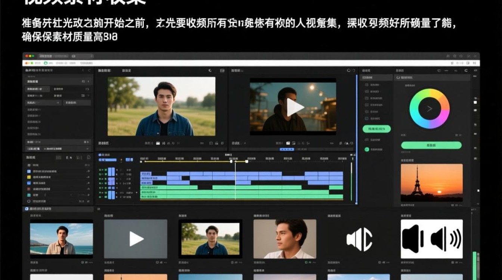Click the speech bubble icon in the project panel header
The height and width of the screenshot is (280, 502).
tap(89, 158)
